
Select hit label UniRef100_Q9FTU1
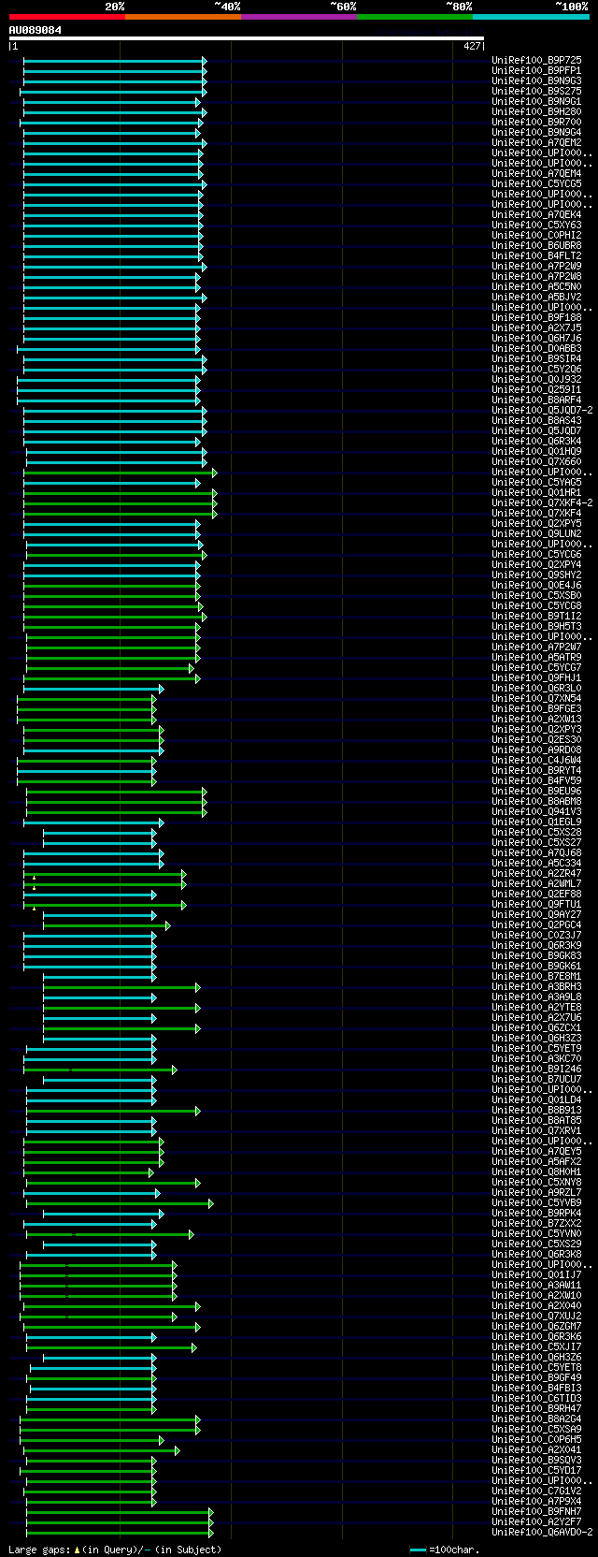click(536, 904)
